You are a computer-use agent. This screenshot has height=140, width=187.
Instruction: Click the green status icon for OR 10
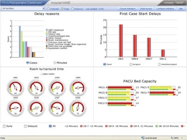point(157,126)
